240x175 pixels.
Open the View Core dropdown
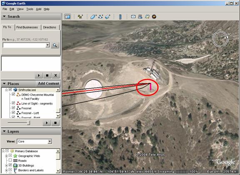[x=50, y=142]
